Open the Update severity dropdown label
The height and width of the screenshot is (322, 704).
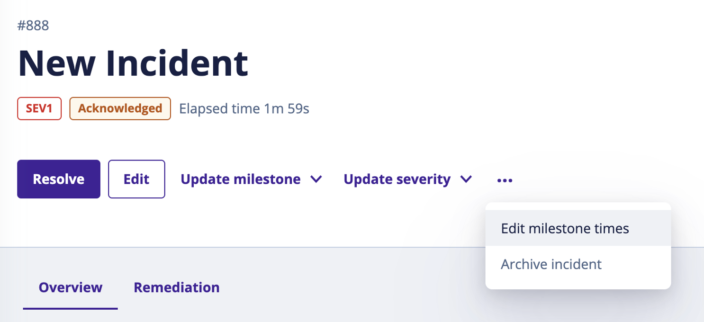point(397,179)
